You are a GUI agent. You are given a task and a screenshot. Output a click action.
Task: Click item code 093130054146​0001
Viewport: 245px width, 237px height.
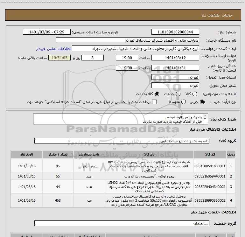pos(210,166)
